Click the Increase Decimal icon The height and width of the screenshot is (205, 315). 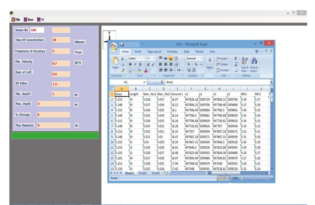click(x=189, y=70)
